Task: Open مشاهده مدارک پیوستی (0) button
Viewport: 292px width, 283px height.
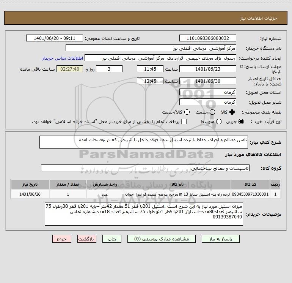Action: click(162, 239)
